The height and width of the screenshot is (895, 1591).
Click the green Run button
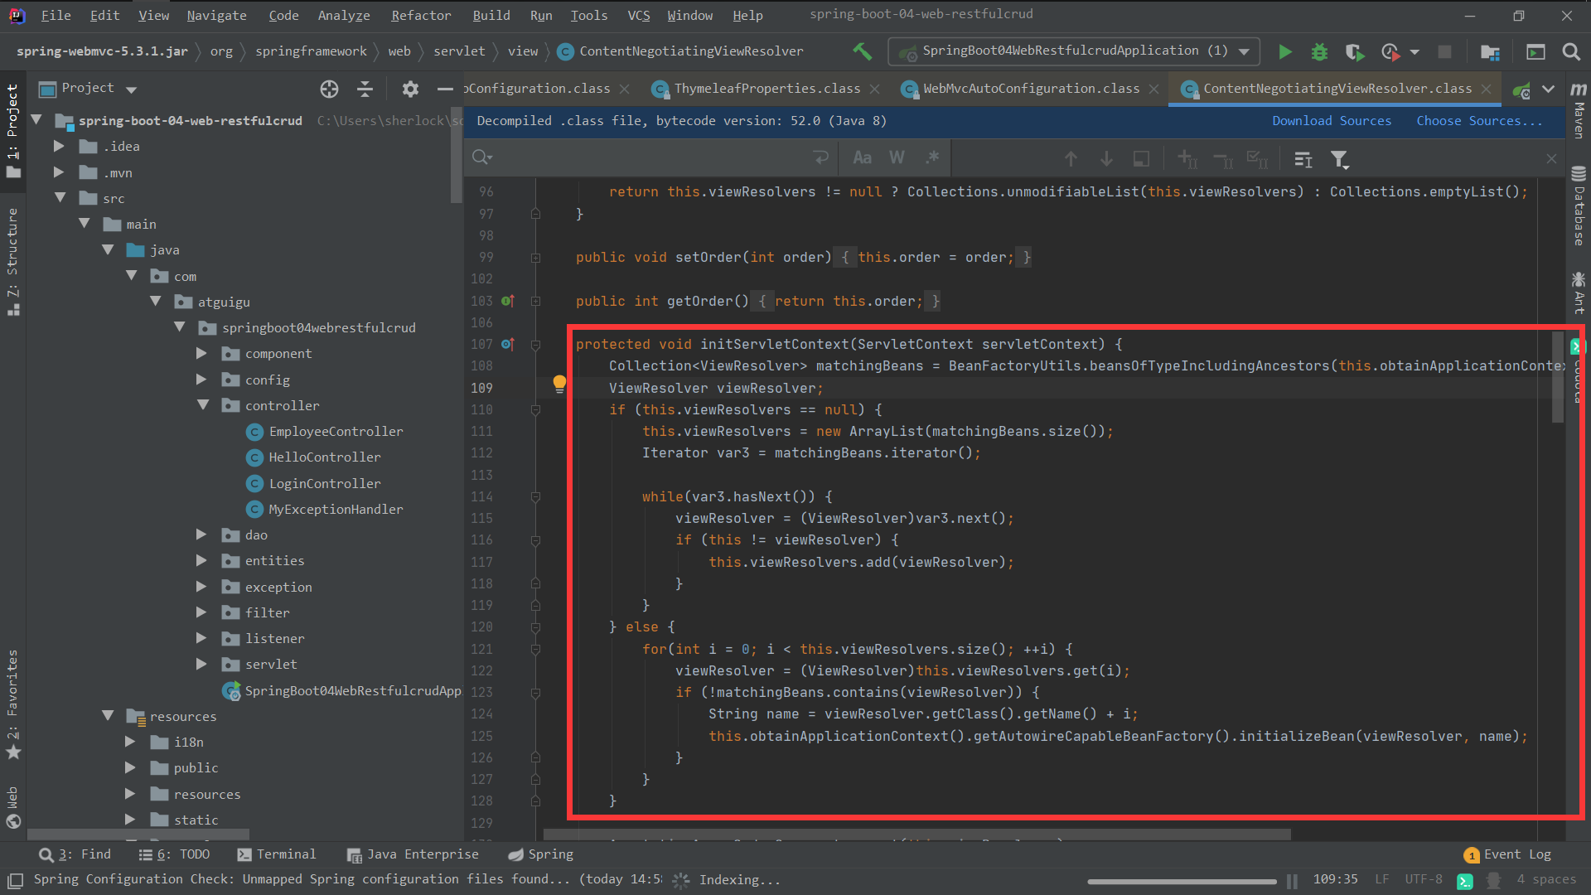coord(1284,51)
